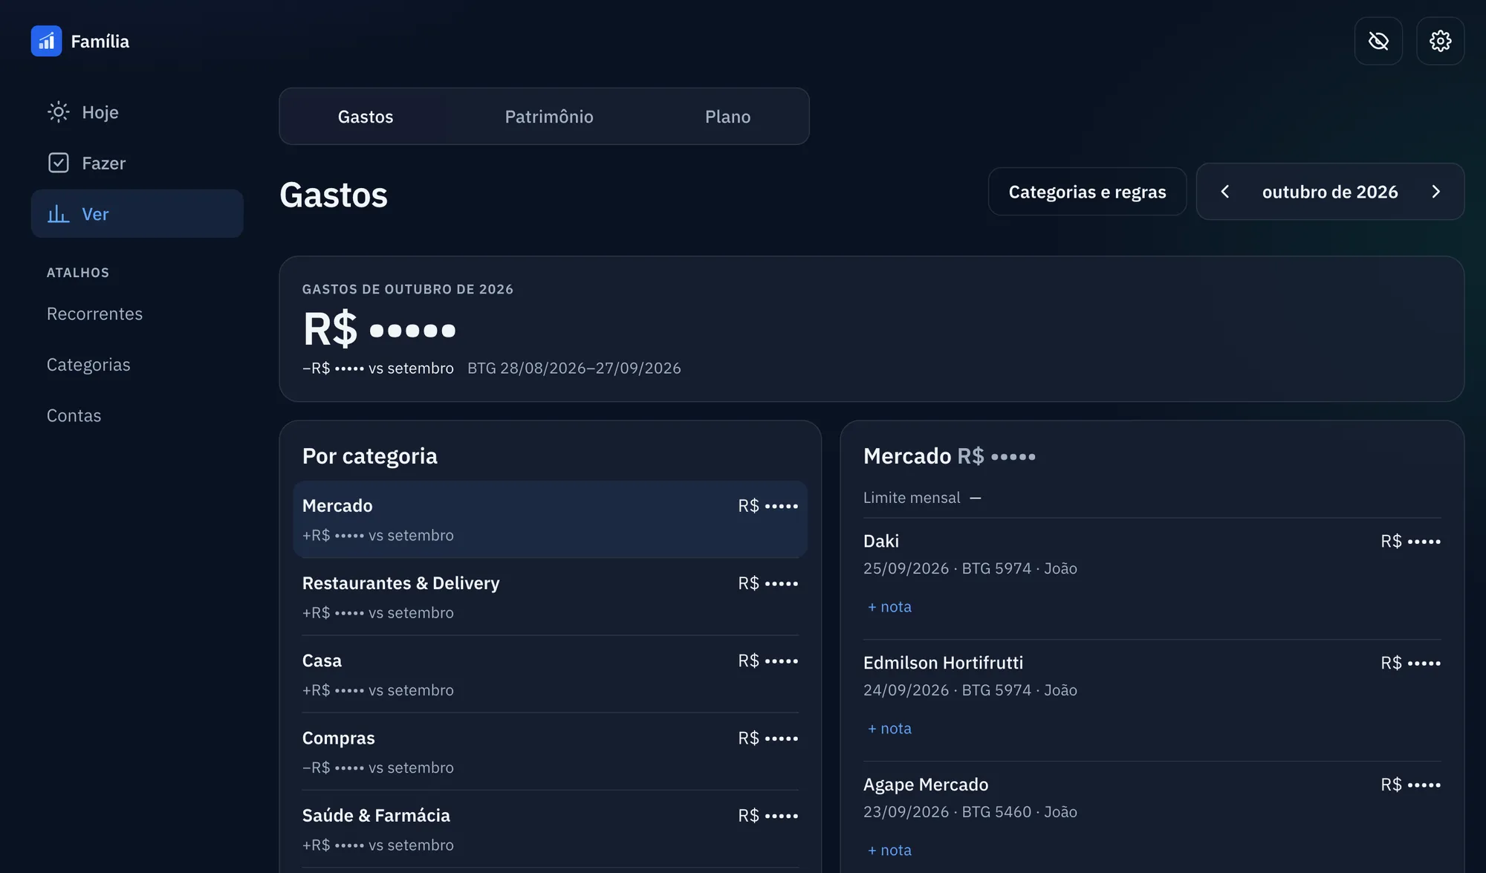1486x873 pixels.
Task: Click the bar chart icon beside Ver
Action: [58, 214]
